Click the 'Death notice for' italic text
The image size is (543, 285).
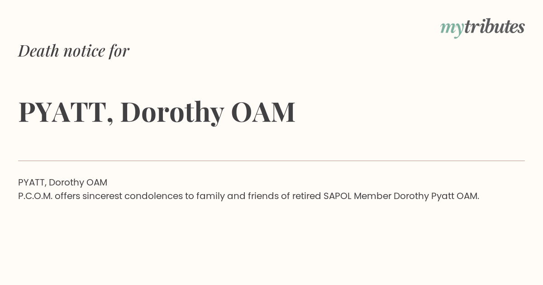(74, 51)
